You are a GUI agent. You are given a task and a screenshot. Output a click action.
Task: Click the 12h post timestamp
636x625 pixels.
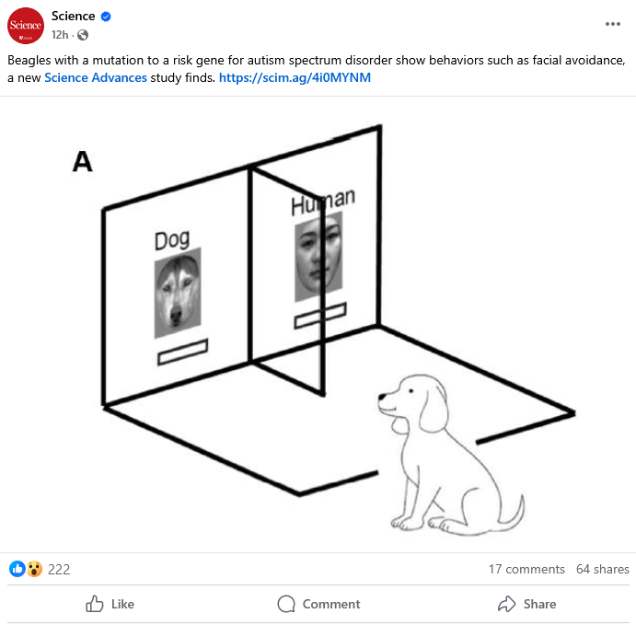pyautogui.click(x=60, y=35)
